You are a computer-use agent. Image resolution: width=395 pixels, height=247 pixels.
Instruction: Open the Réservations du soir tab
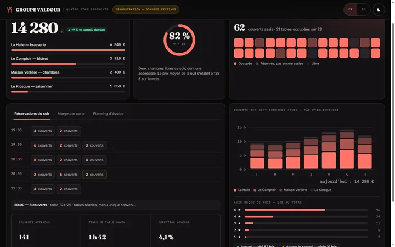(32, 114)
